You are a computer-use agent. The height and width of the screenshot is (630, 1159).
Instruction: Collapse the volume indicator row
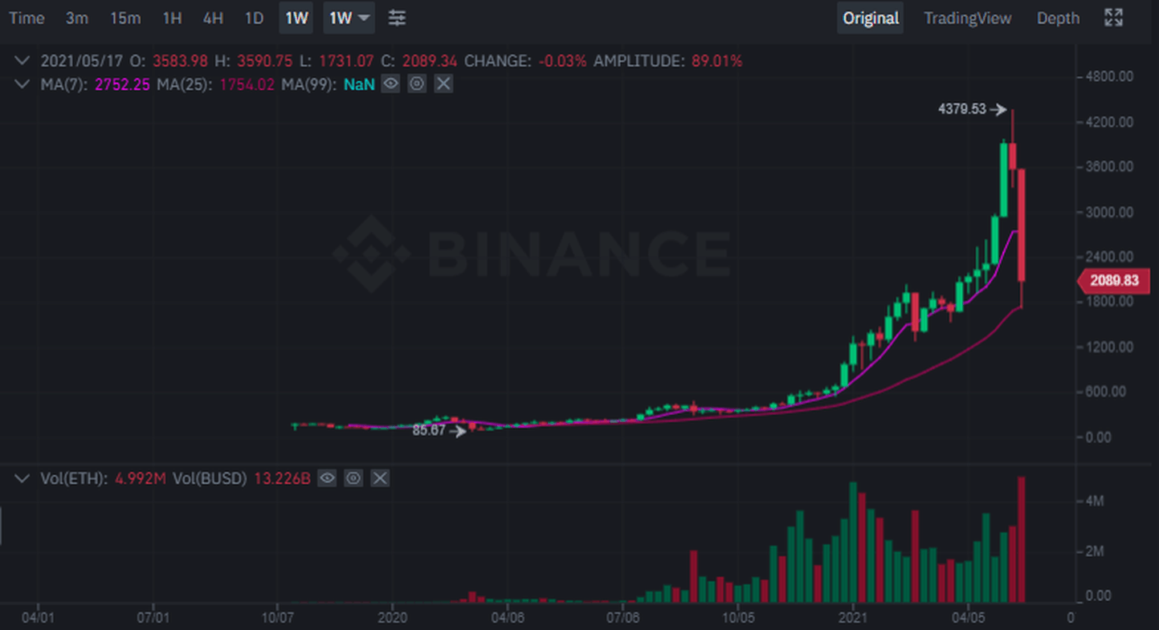click(24, 479)
